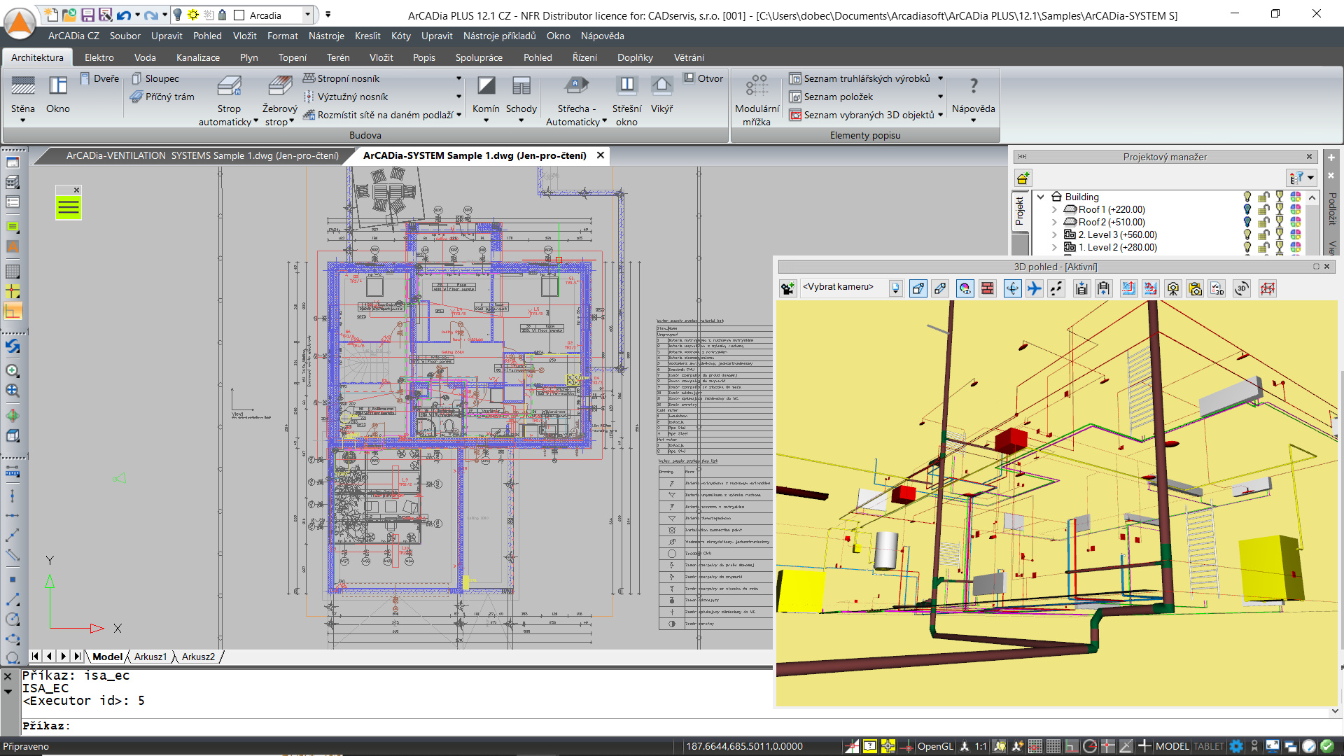Open Stropní nosník dropdown arrow

(x=459, y=78)
